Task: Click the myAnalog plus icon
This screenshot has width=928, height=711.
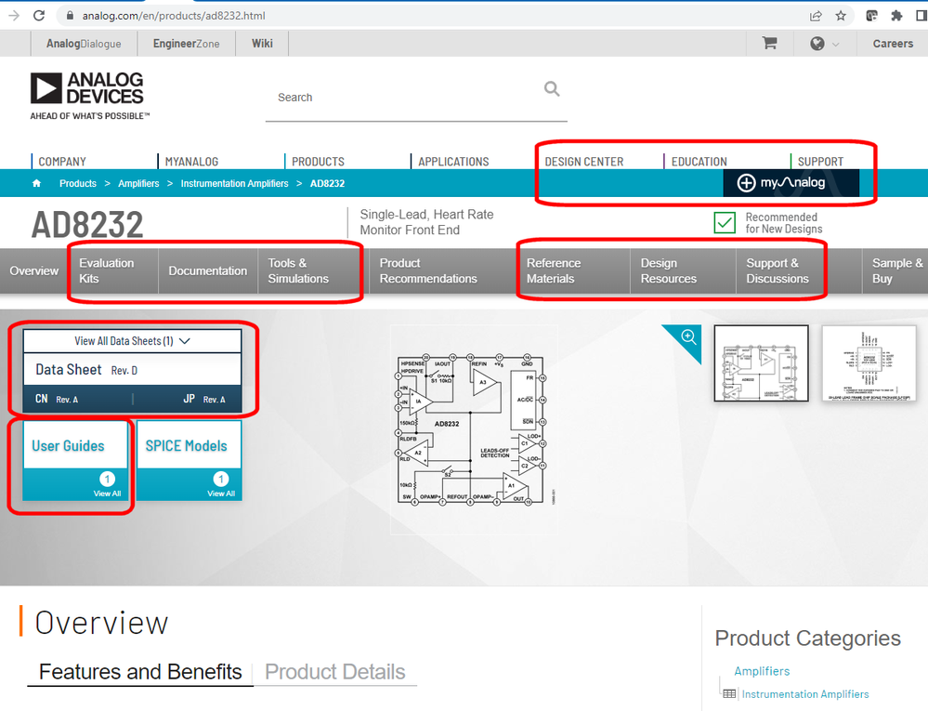Action: coord(746,182)
